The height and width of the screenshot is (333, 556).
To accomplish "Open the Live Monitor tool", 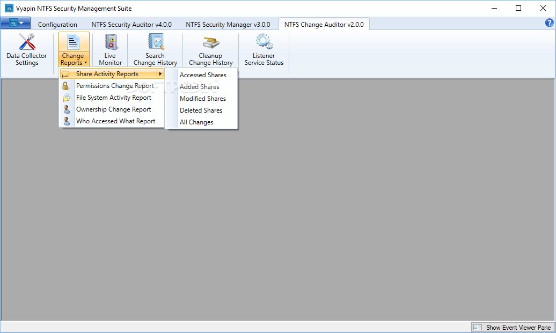I will tap(110, 49).
